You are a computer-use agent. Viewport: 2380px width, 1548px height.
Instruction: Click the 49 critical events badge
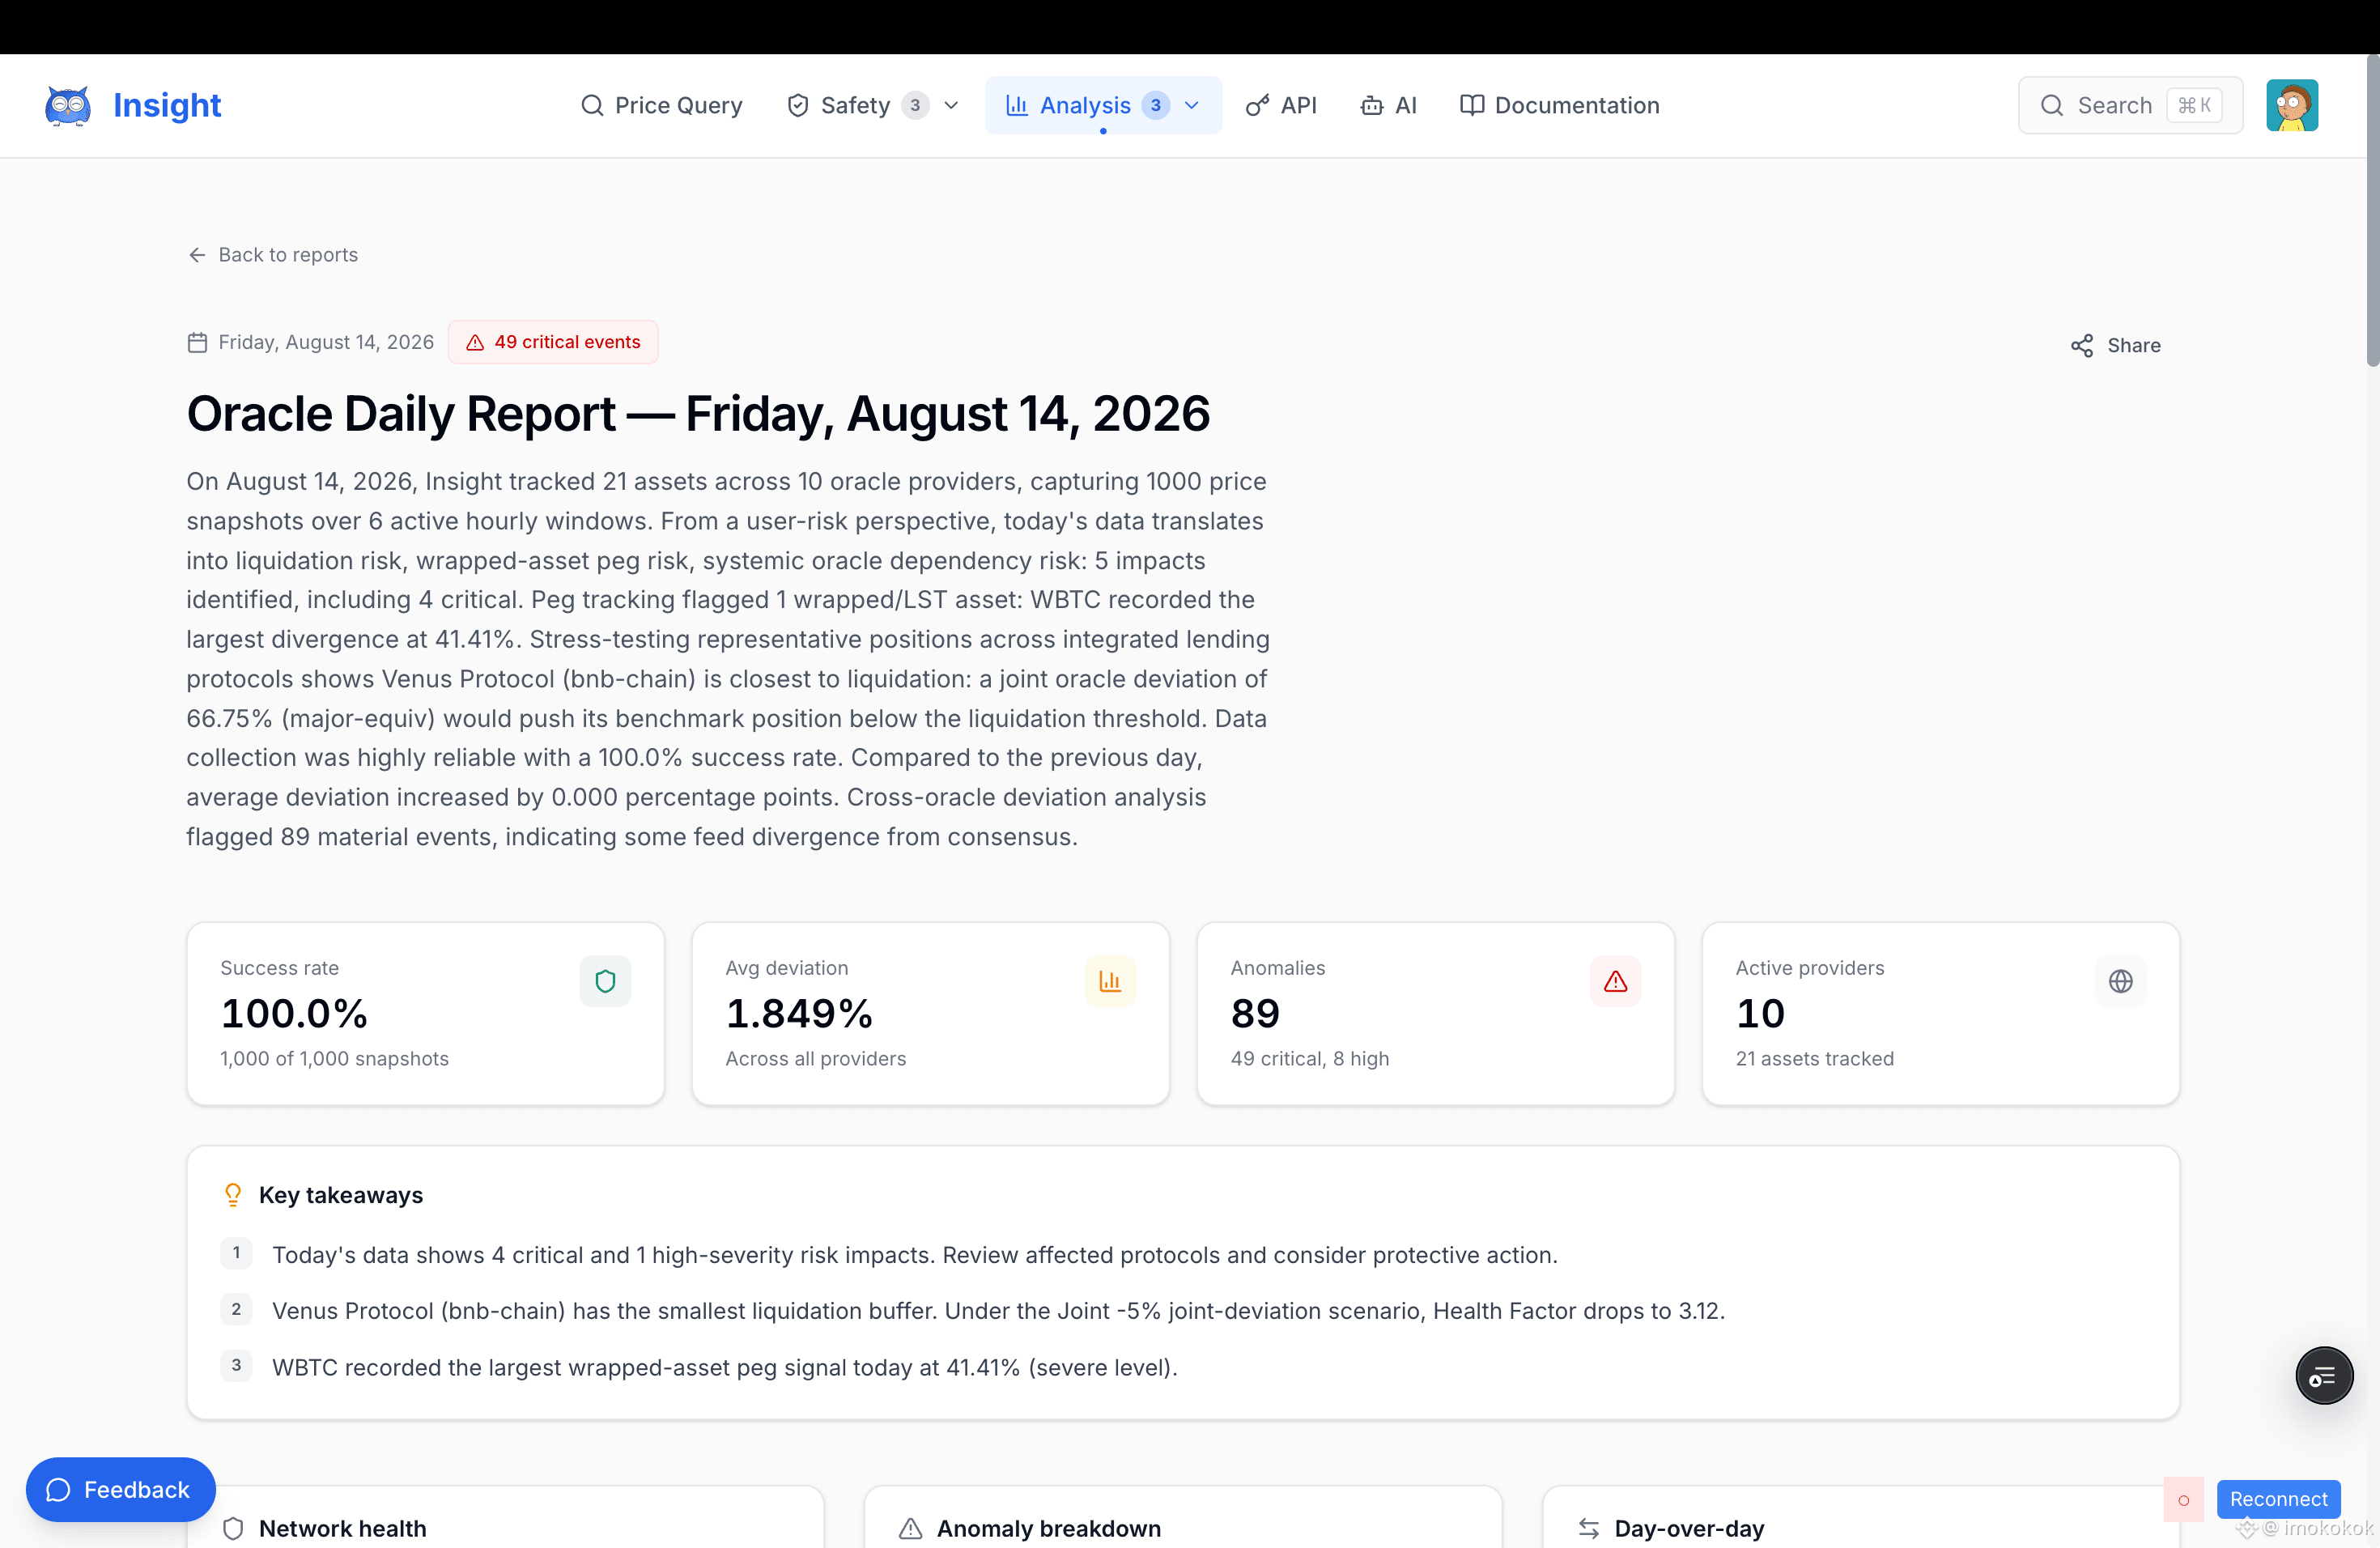(x=553, y=342)
